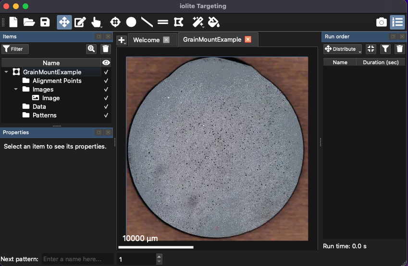Toggle visibility check for Image item
This screenshot has height=266, width=408.
click(x=106, y=98)
